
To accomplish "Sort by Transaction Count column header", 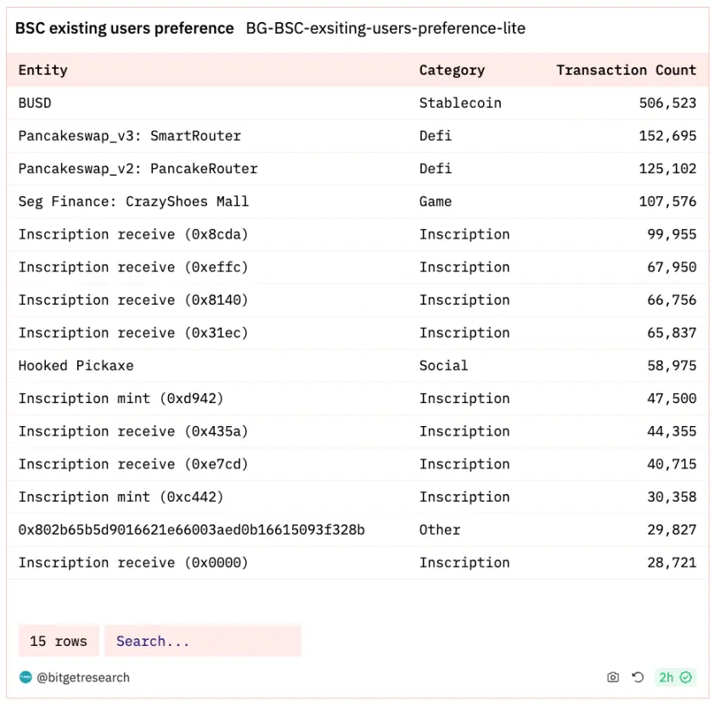I will pos(626,70).
